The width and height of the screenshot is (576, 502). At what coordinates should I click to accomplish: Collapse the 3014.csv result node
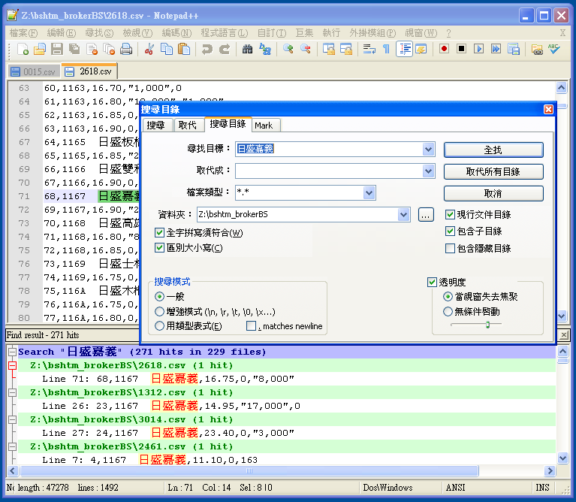click(12, 419)
